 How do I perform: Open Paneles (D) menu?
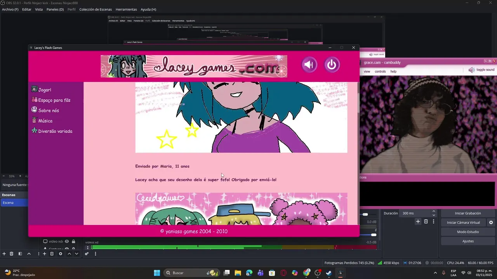coord(55,9)
